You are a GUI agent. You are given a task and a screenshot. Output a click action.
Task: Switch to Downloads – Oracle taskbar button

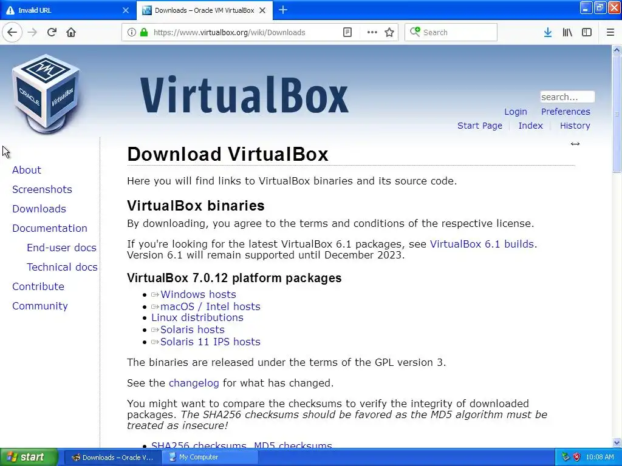(112, 458)
